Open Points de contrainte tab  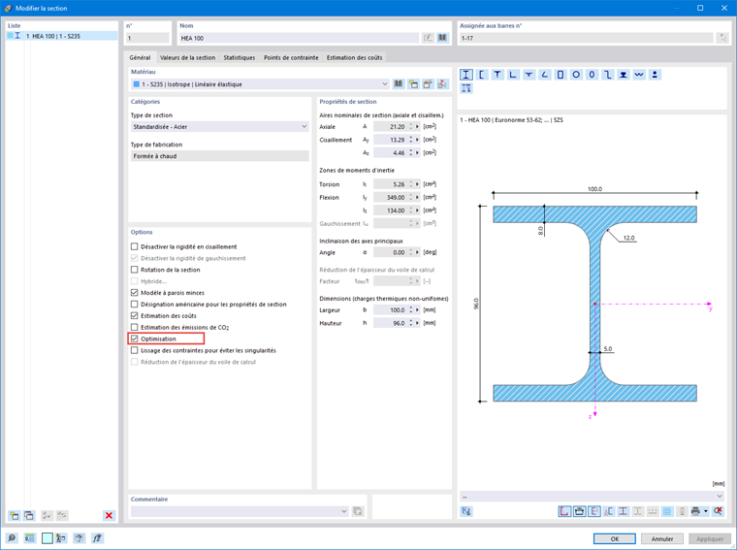pos(291,57)
